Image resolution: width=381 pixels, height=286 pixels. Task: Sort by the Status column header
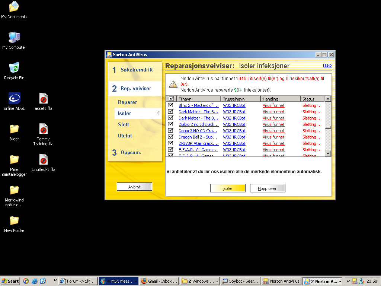point(313,99)
